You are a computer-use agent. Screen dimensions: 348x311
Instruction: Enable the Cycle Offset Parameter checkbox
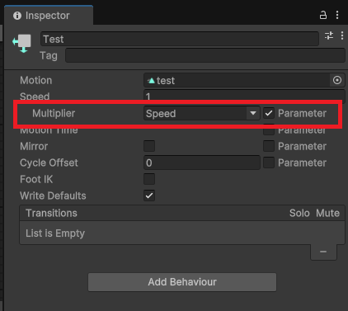click(269, 163)
